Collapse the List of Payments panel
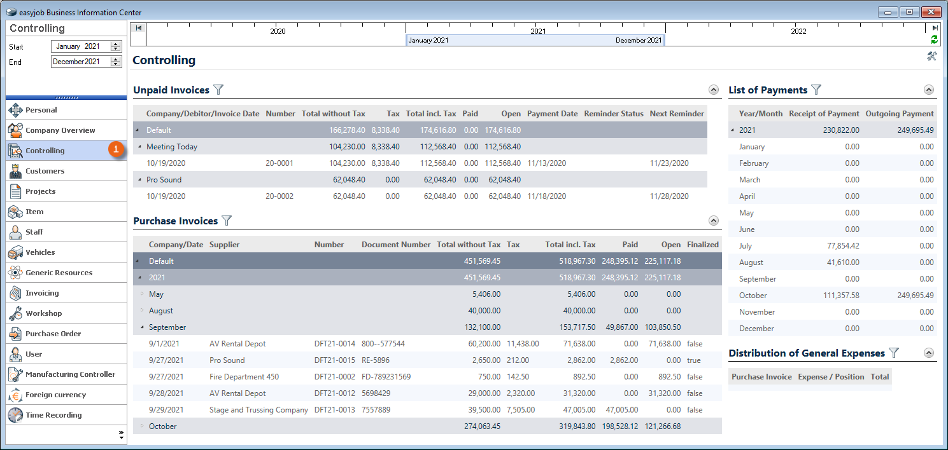 click(x=929, y=90)
